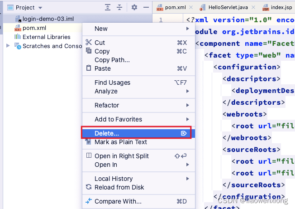Expand arrow next to Analyze

click(187, 91)
